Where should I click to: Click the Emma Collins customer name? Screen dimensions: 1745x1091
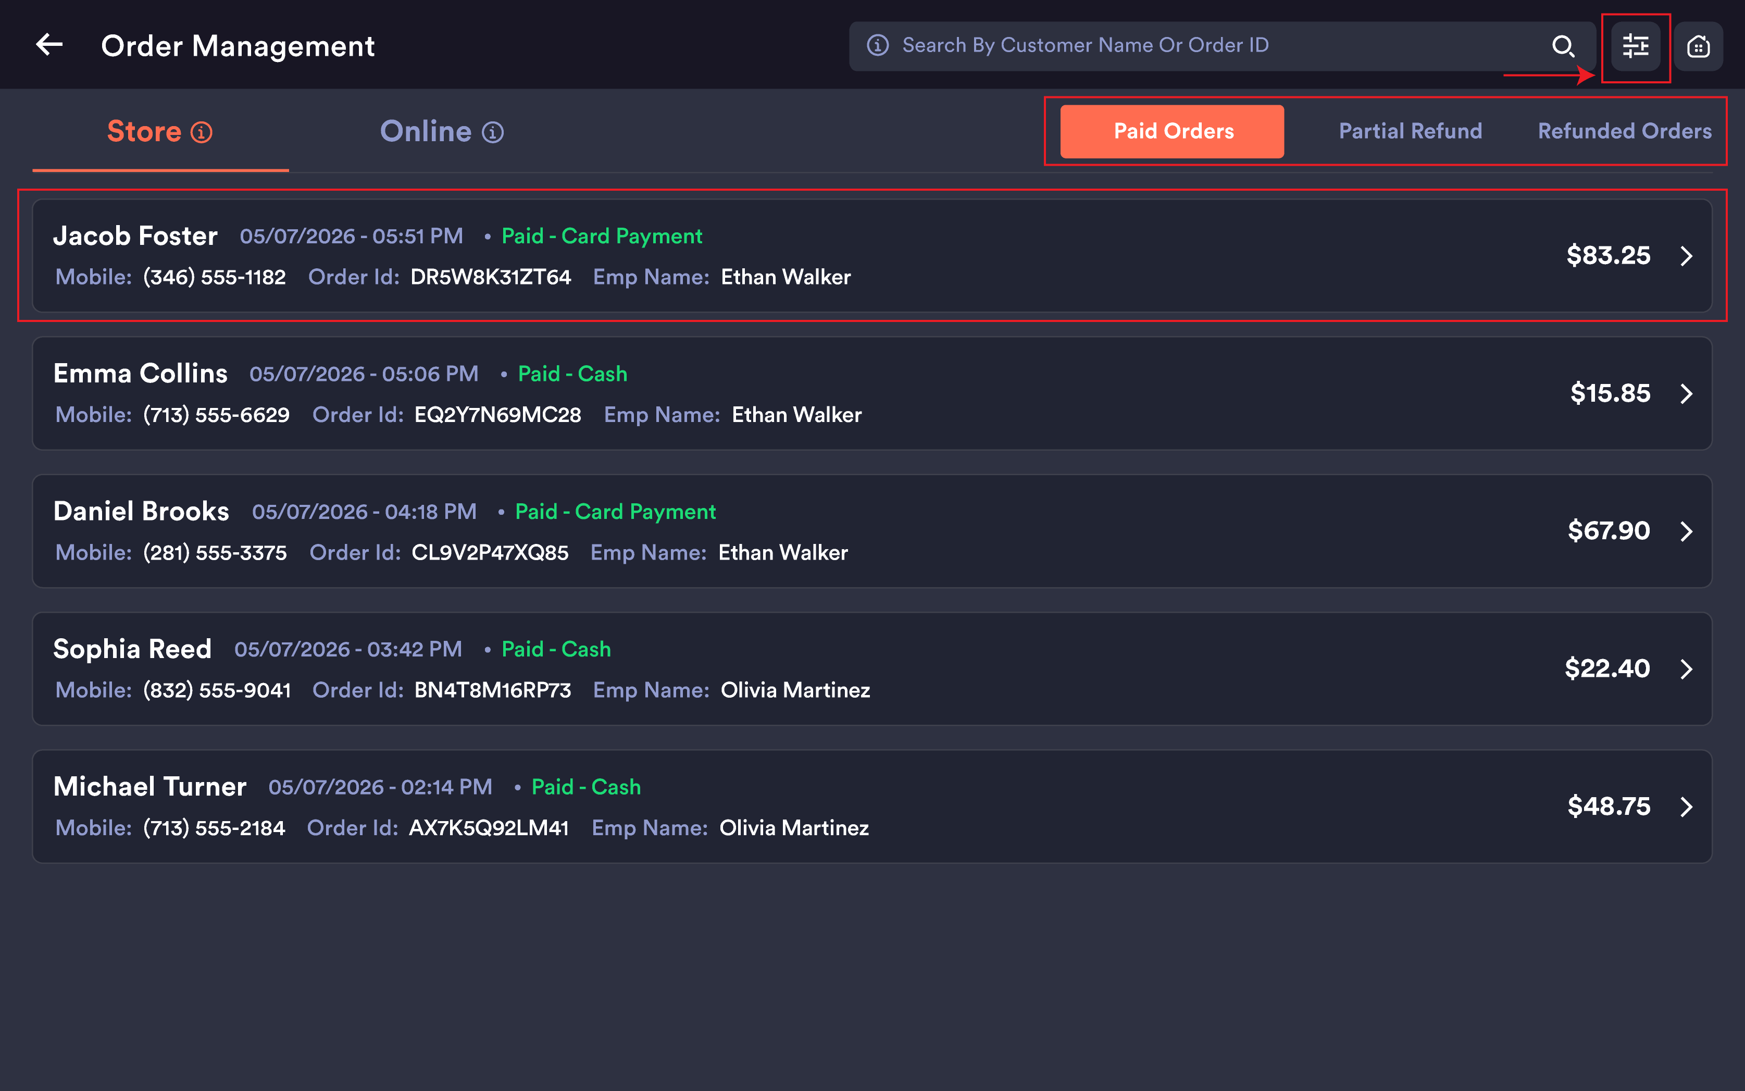click(x=140, y=374)
